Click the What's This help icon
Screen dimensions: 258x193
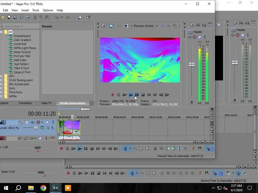(x=88, y=17)
